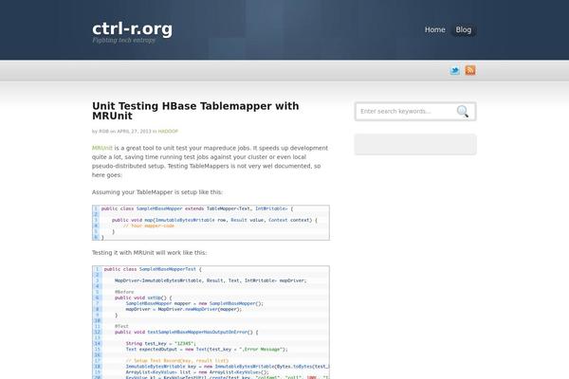The height and width of the screenshot is (379, 569).
Task: Click the 'testSampleHBaseMapperHasOutputOnError' method line
Action: (x=187, y=333)
